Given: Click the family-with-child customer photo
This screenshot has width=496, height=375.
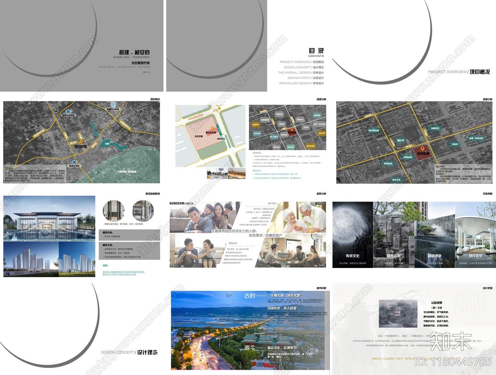Looking at the screenshot, I should (205, 217).
